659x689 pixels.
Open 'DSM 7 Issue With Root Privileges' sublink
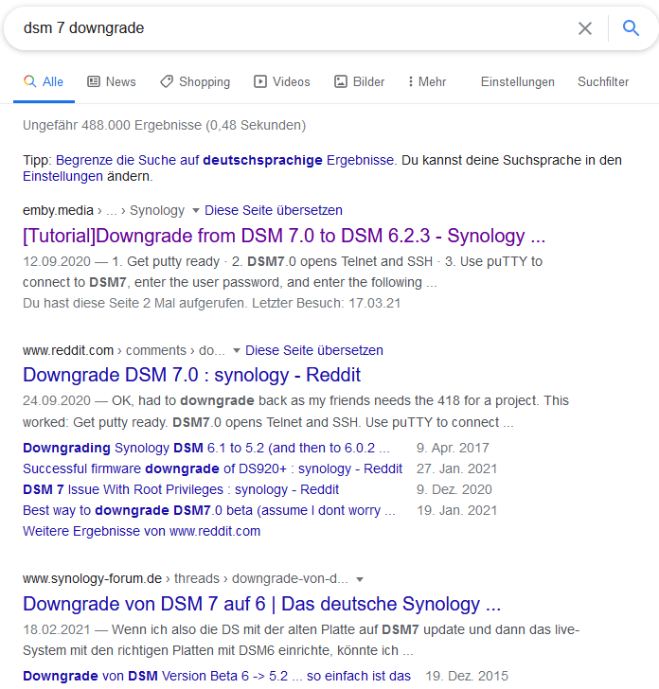point(181,489)
